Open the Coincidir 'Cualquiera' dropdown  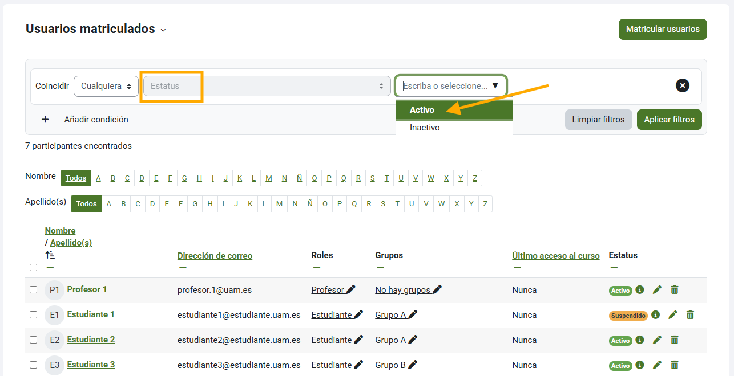click(106, 86)
